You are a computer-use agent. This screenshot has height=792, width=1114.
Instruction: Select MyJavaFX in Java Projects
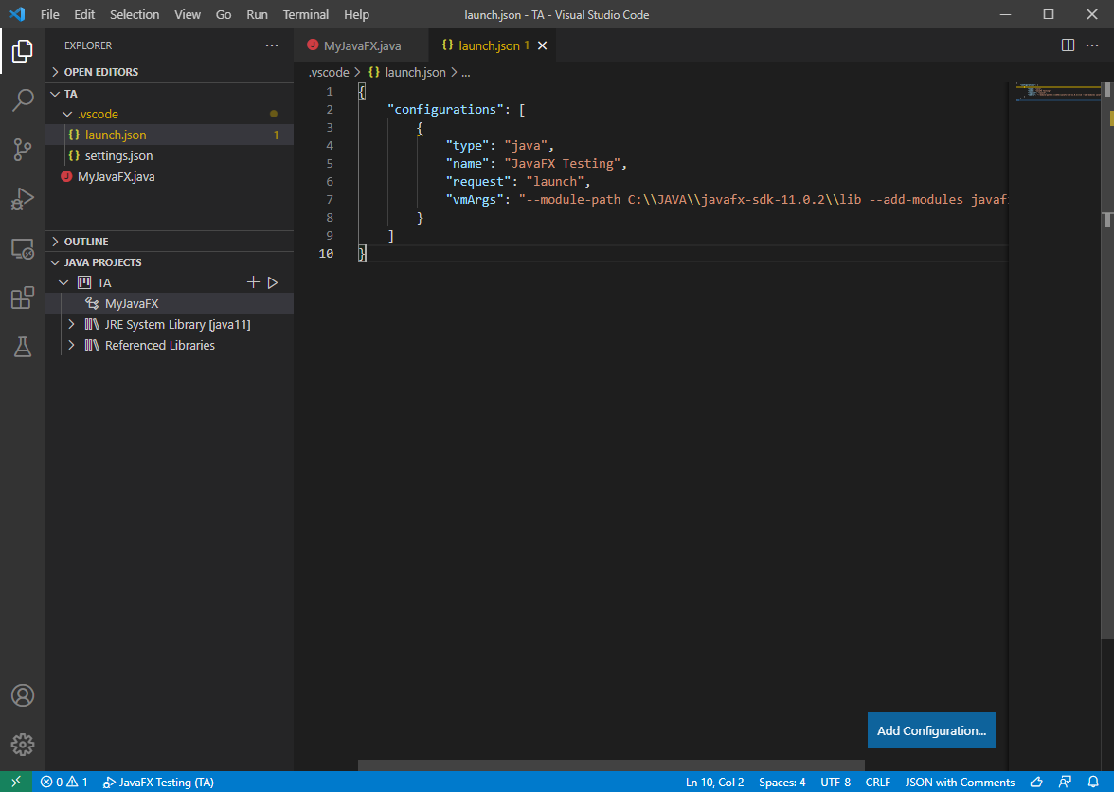[169, 303]
